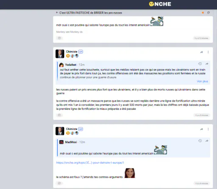This screenshot has width=217, height=189.
Task: Refresh the topic with the reload icon
Action: [208, 13]
